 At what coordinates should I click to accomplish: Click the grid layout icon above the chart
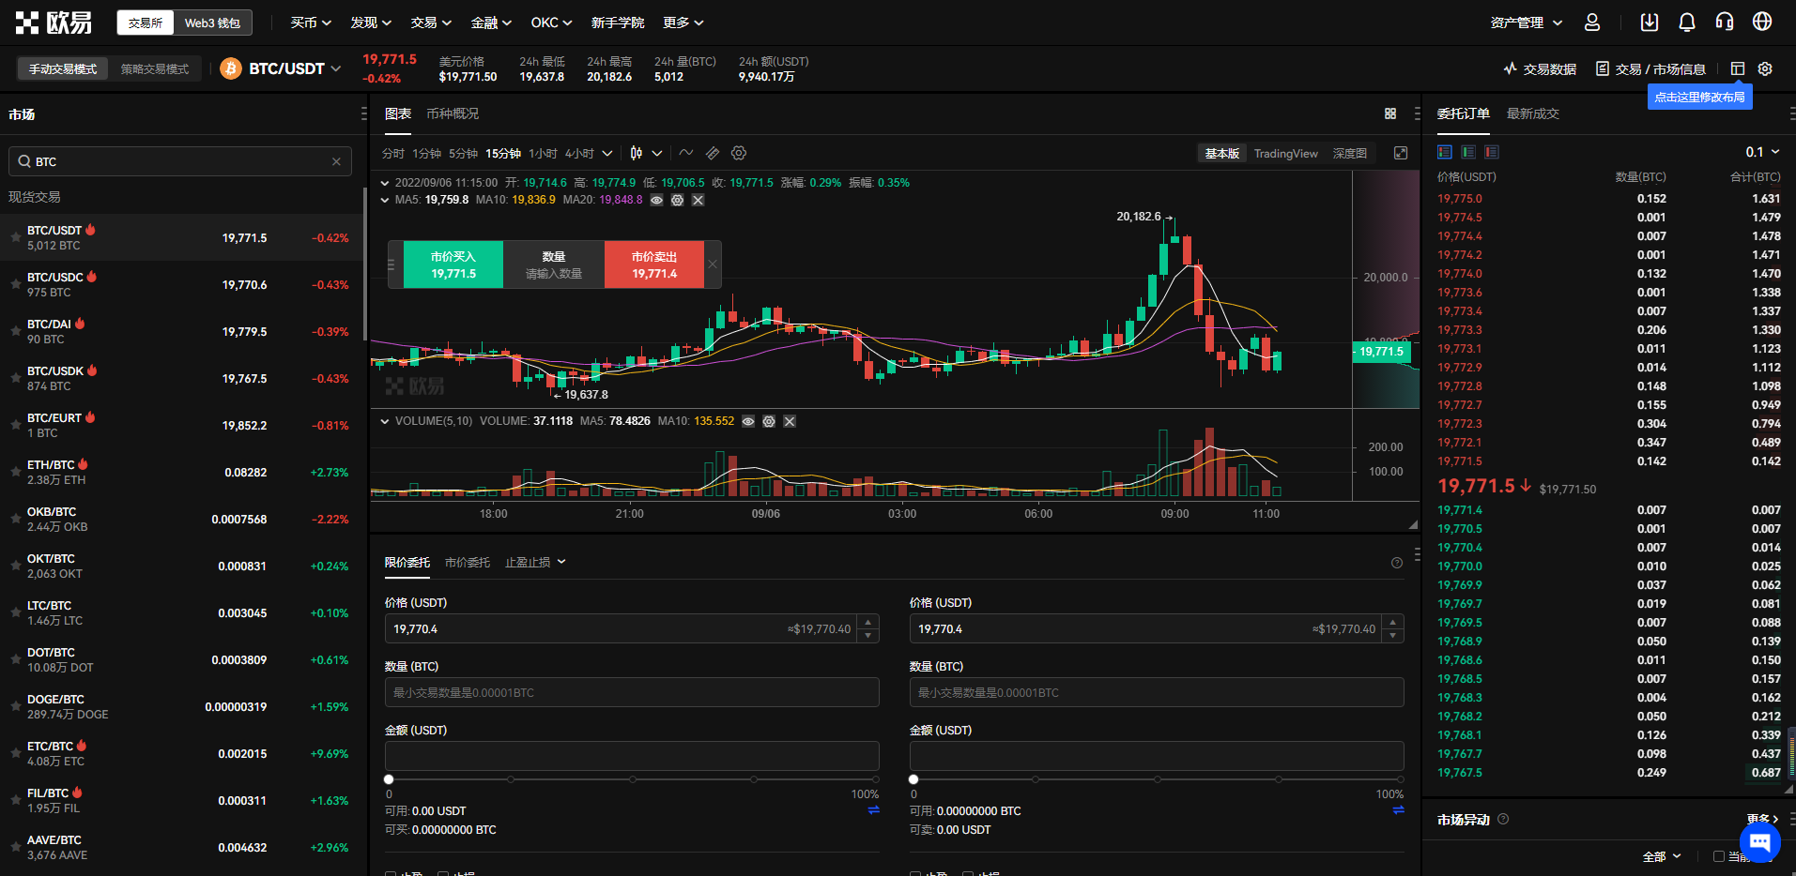tap(1390, 113)
